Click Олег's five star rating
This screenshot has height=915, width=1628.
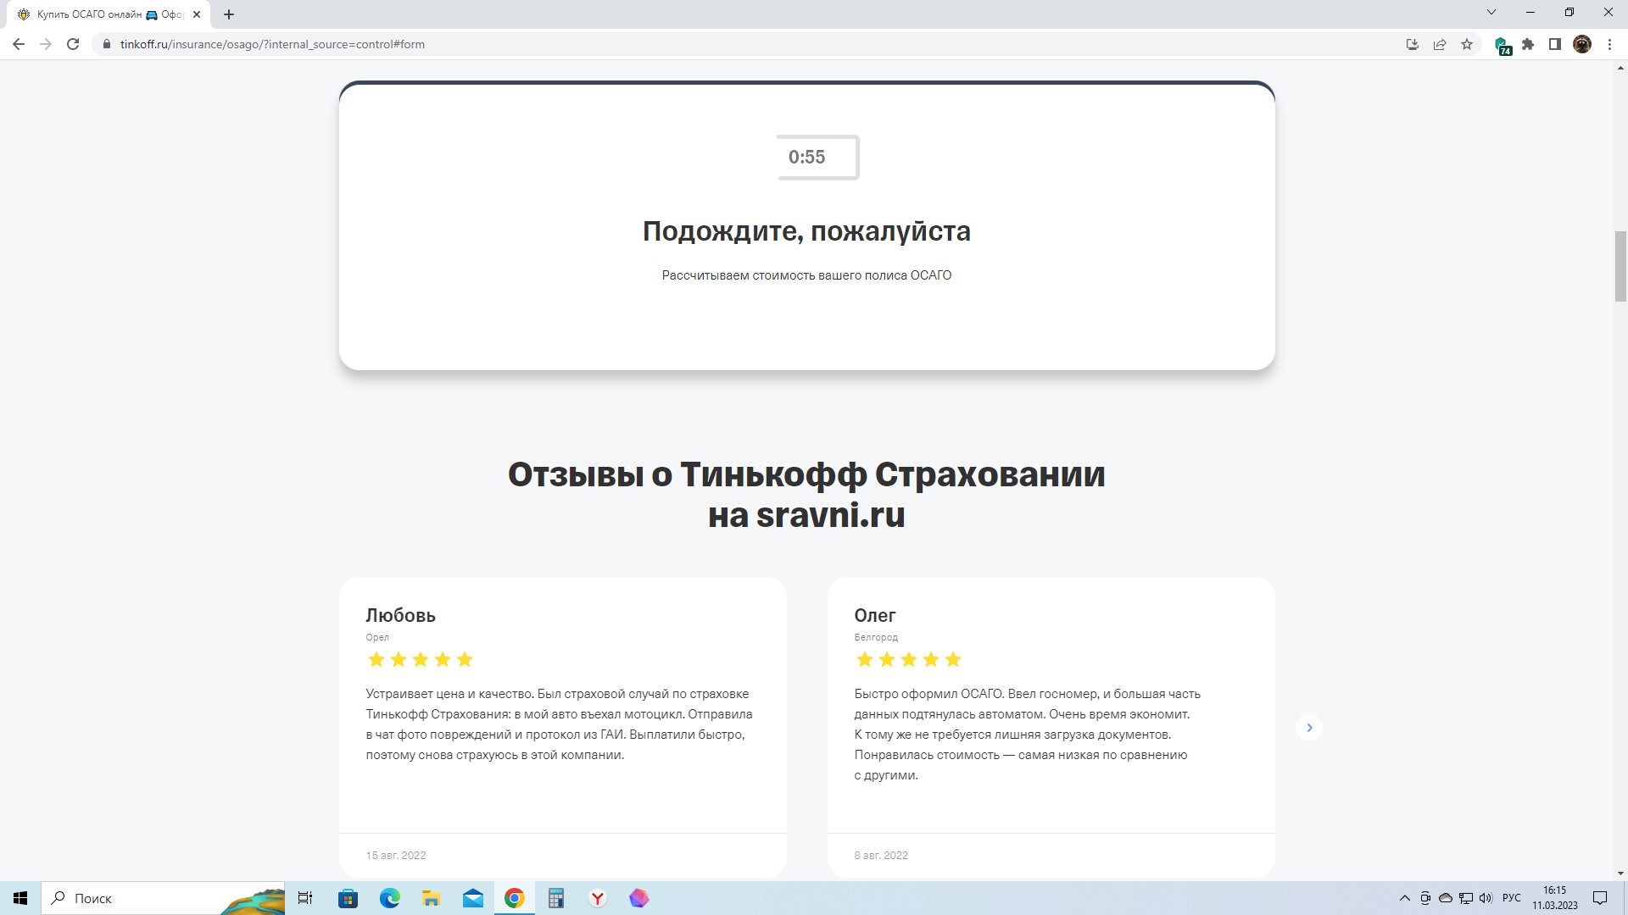(x=908, y=659)
